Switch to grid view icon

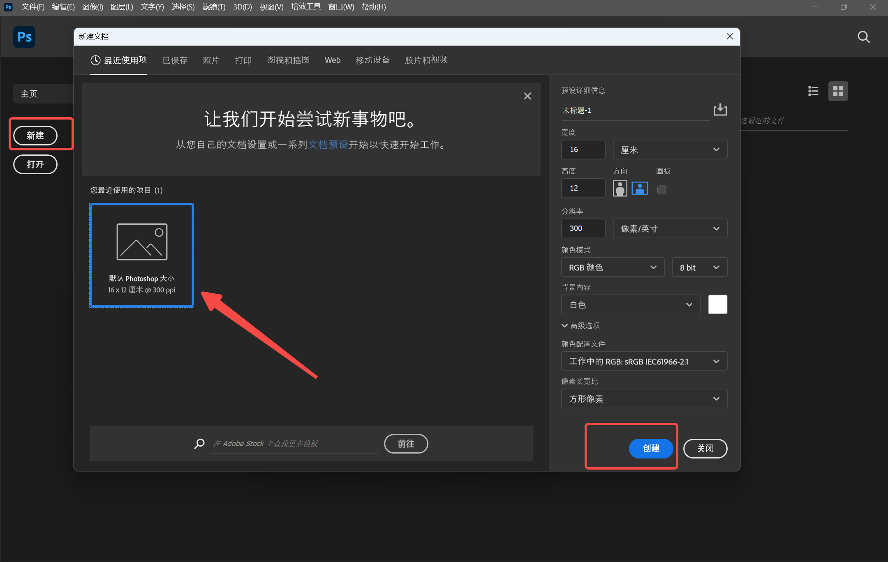838,91
